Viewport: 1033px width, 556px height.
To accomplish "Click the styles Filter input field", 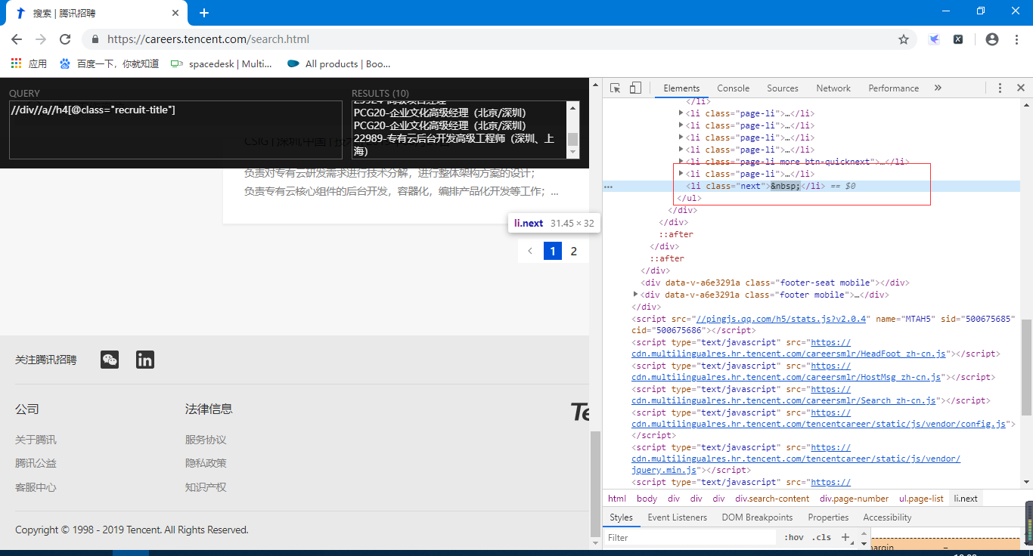I will pos(691,538).
